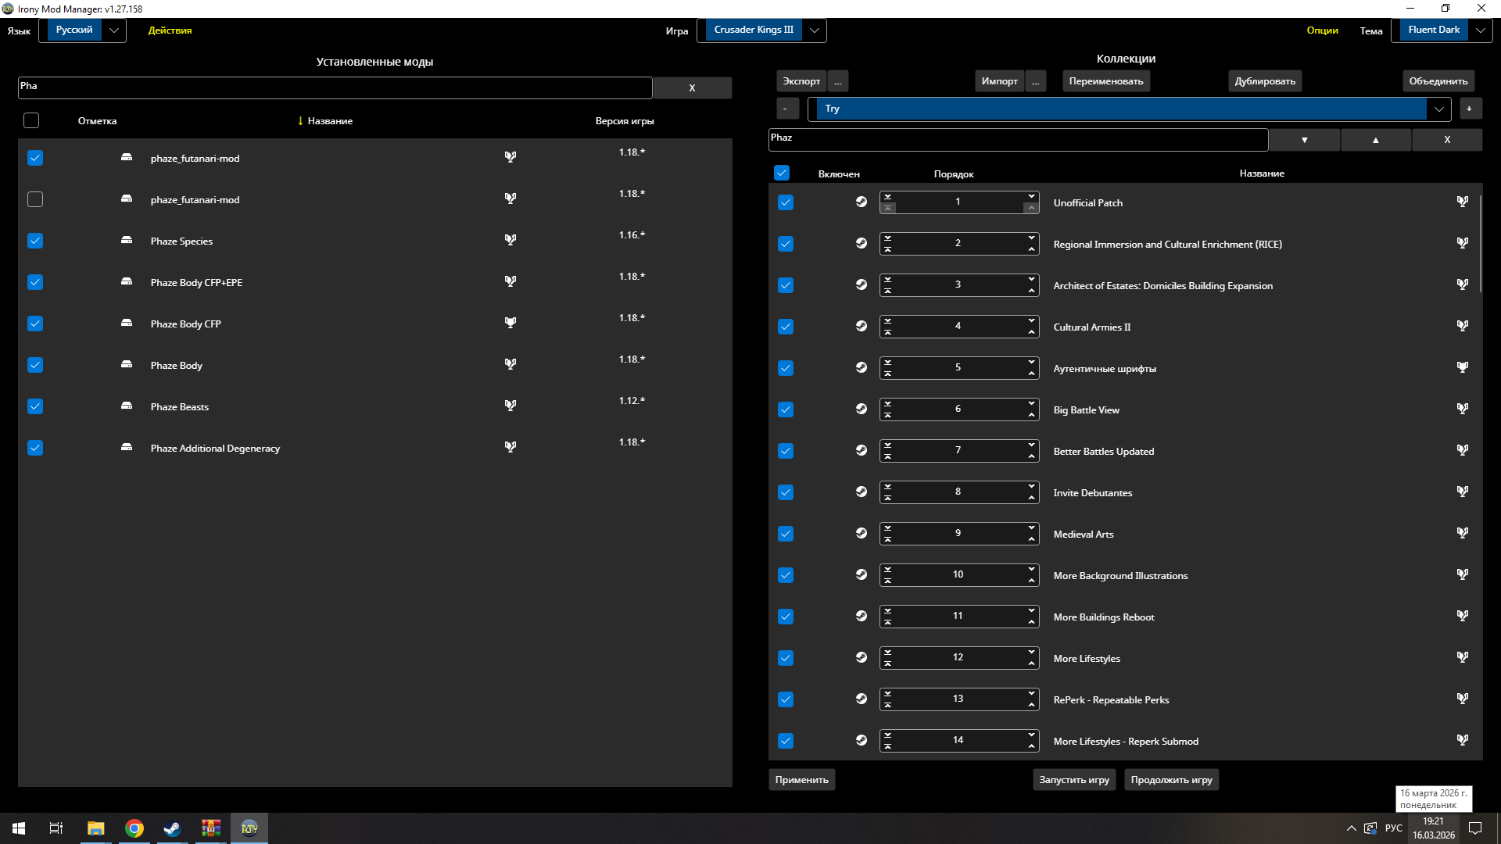
Task: Click the local drive icon beside Phaze Body
Action: [127, 364]
